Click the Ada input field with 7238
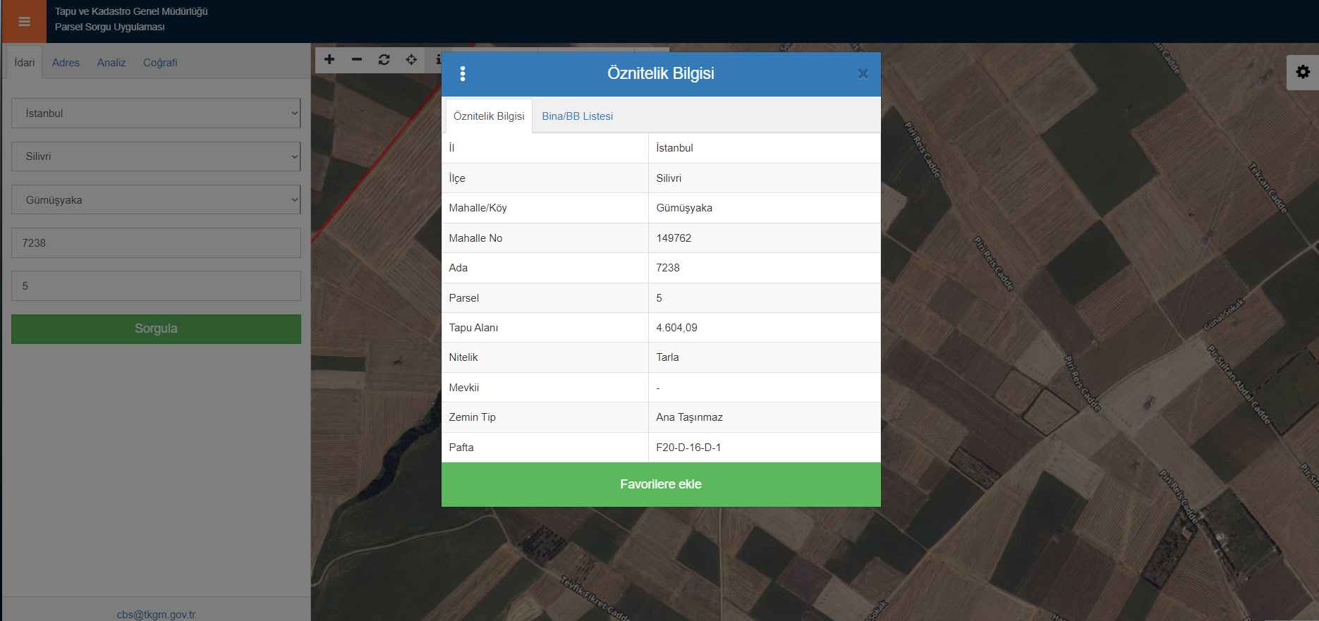The image size is (1319, 621). coord(156,243)
